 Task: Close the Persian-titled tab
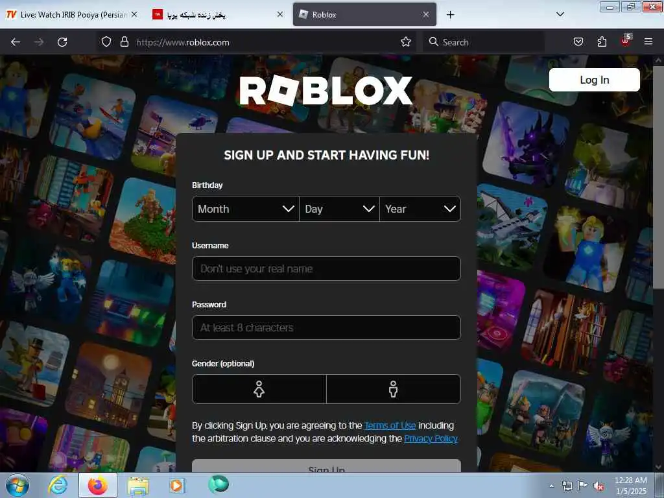click(x=280, y=14)
